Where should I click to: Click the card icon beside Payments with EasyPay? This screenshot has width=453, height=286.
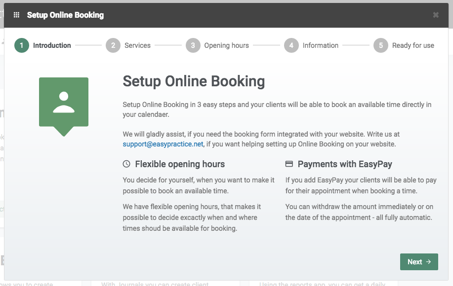point(288,163)
